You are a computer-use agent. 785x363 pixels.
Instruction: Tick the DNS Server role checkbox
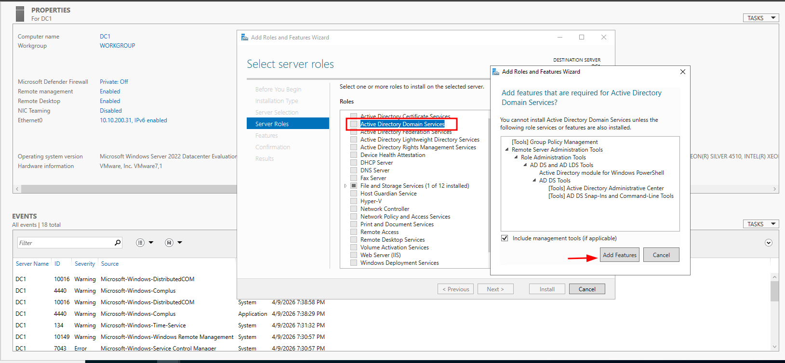tap(354, 170)
